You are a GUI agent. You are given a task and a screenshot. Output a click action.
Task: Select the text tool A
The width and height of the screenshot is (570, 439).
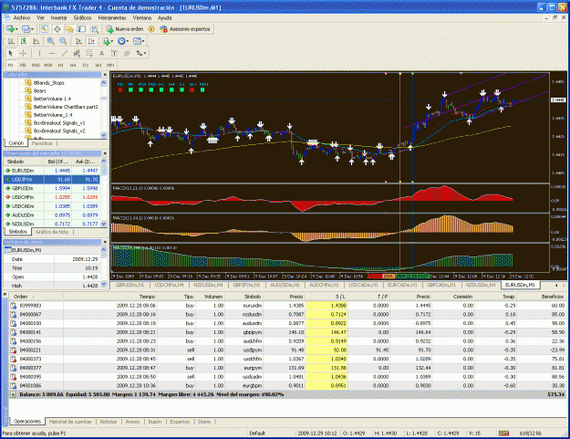click(102, 53)
